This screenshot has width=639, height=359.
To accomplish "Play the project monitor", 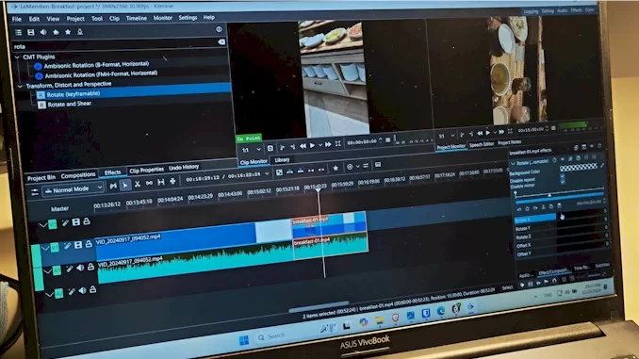I will [x=488, y=133].
